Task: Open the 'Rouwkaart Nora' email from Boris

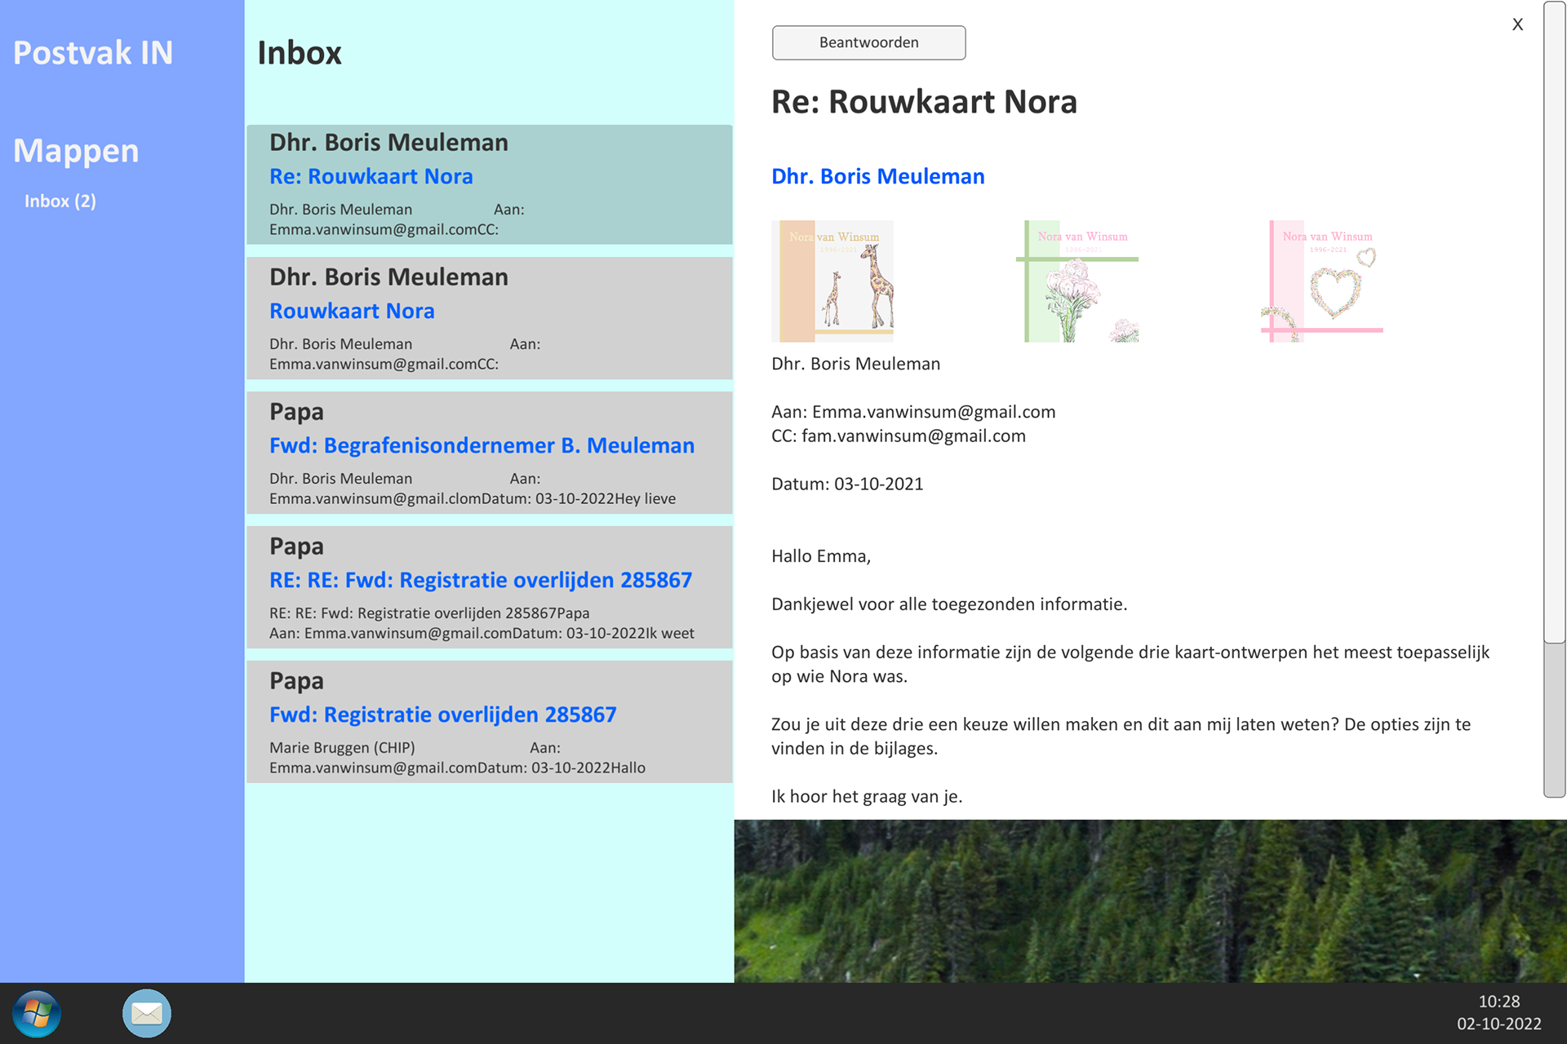Action: coord(490,319)
